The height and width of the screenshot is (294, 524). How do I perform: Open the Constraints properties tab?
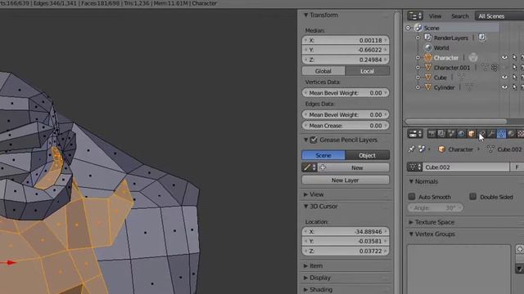click(x=481, y=134)
